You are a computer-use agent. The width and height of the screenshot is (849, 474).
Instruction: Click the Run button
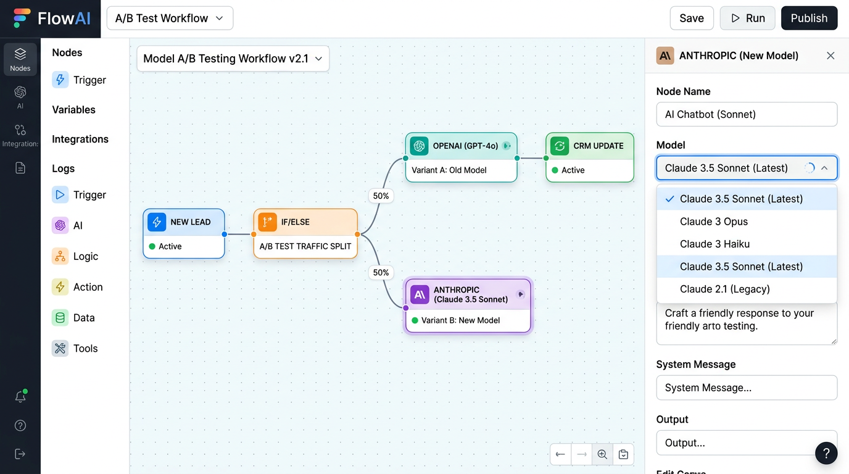click(748, 18)
